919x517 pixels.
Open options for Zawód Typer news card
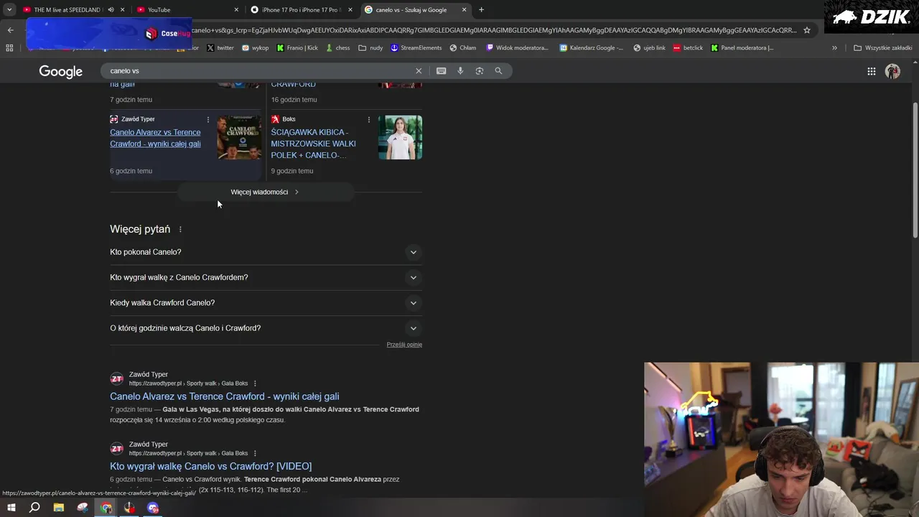[x=208, y=119]
